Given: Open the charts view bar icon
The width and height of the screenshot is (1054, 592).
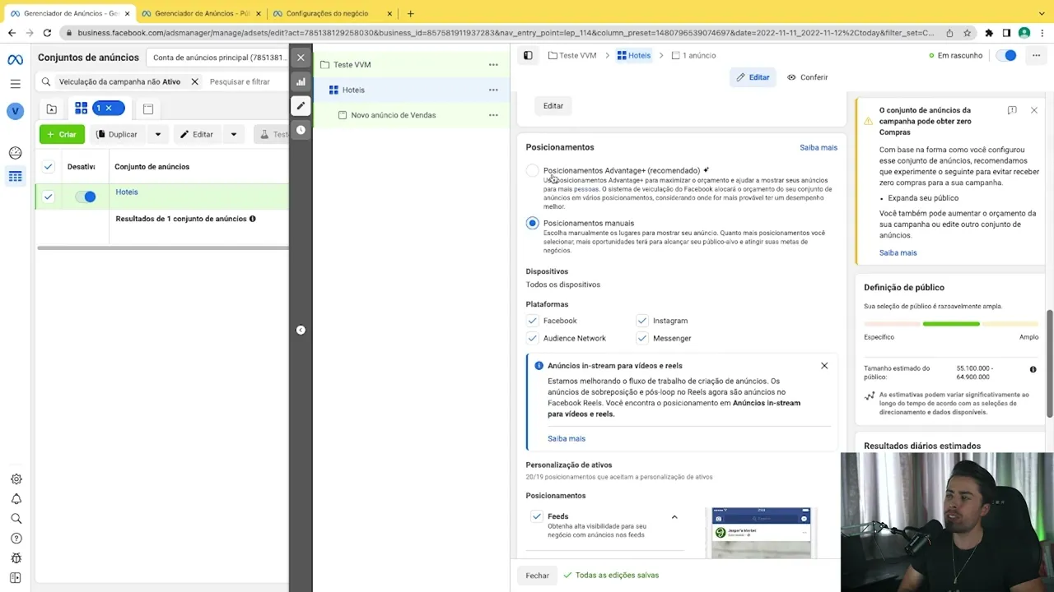Looking at the screenshot, I should coord(301,81).
